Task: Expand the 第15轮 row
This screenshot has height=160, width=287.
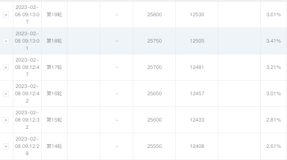Action: (6, 120)
